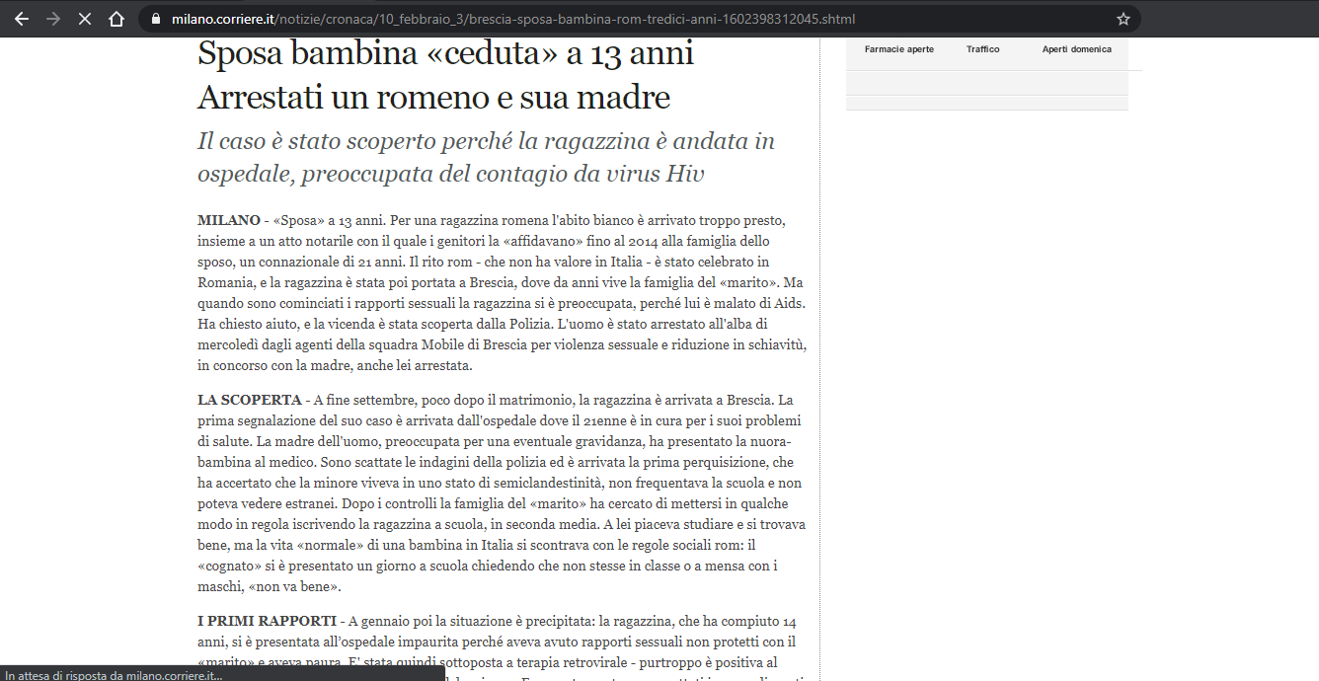This screenshot has height=681, width=1319.
Task: Stop the page from loading
Action: (85, 19)
